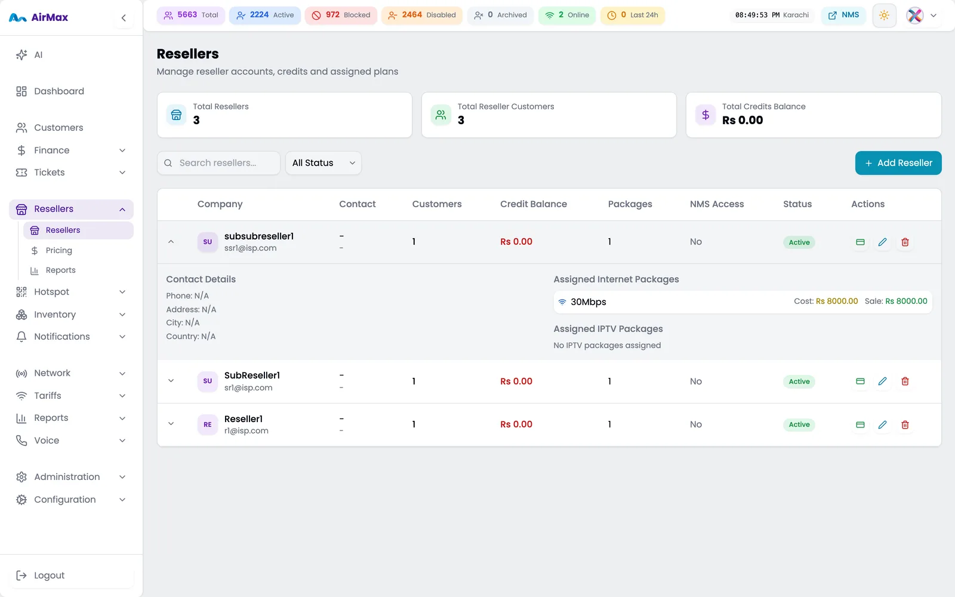Delete SubReseller1 with trash icon
The height and width of the screenshot is (597, 955).
[905, 381]
